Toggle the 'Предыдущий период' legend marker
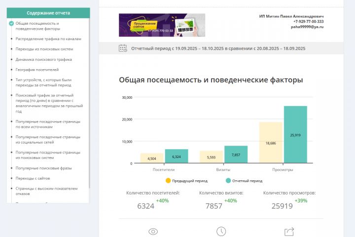The width and height of the screenshot is (355, 237). (x=168, y=181)
